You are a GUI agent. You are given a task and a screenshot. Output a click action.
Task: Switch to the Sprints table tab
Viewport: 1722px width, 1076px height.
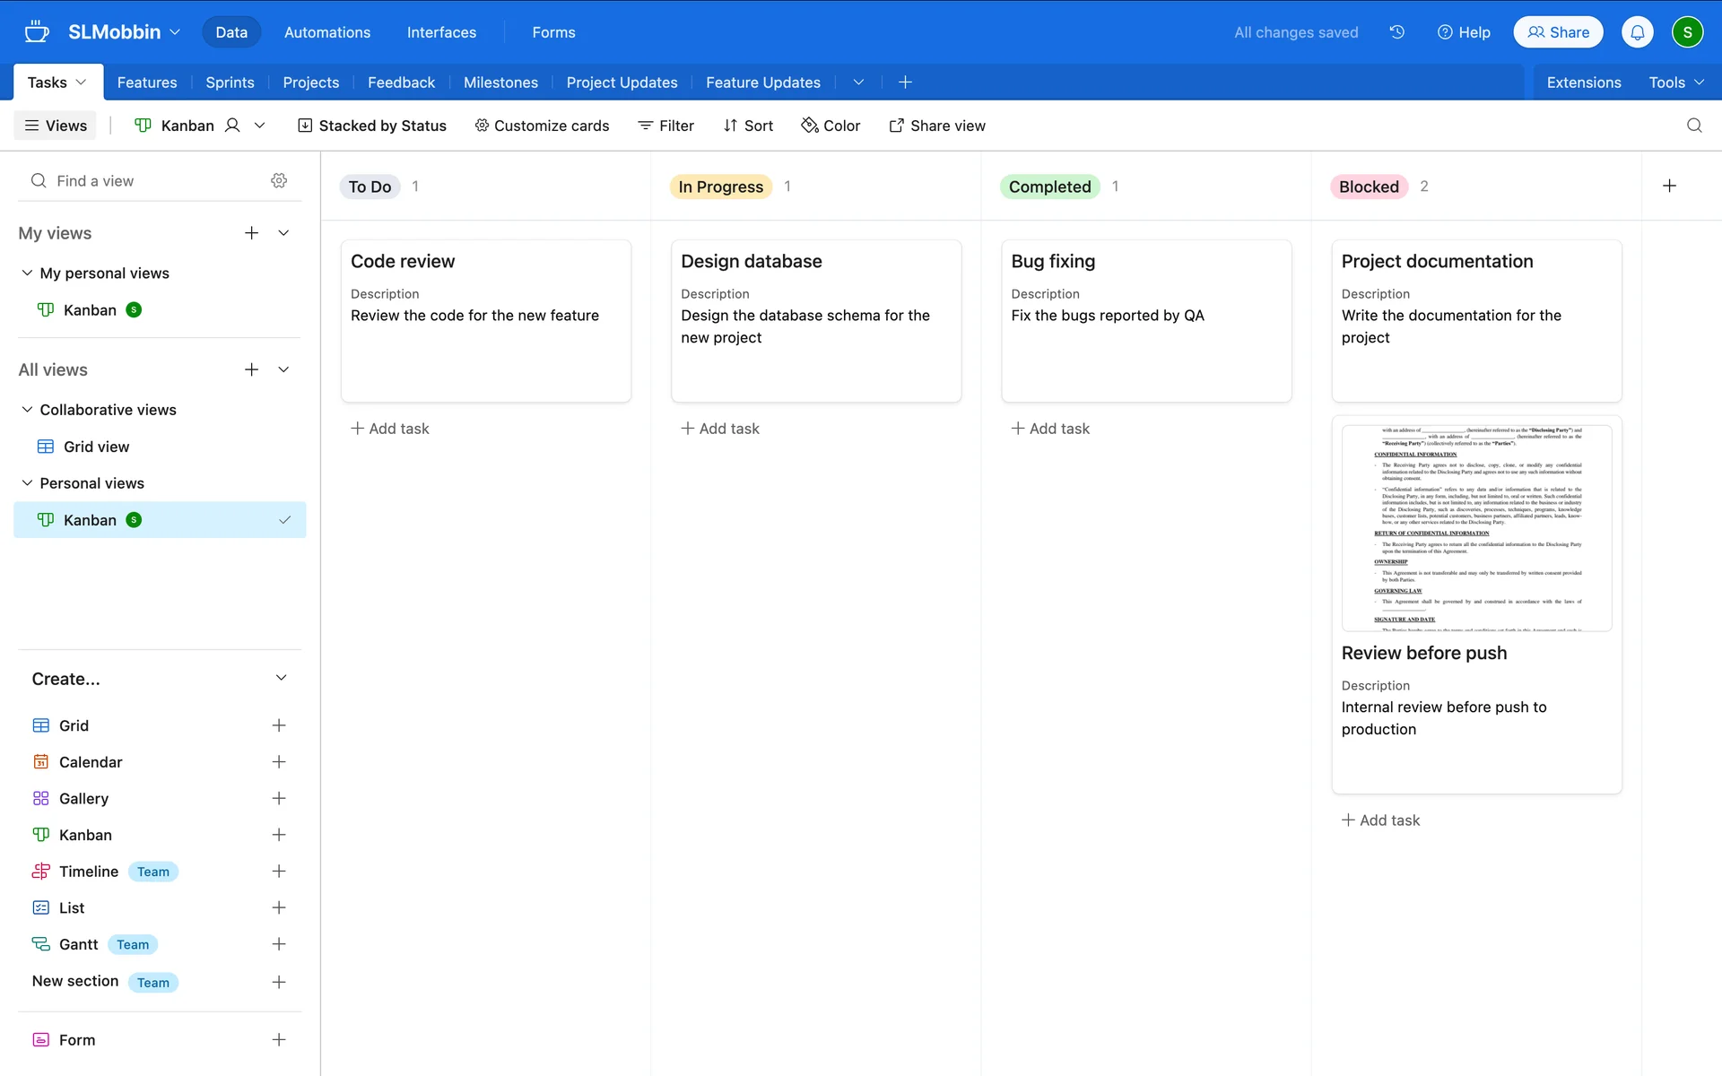tap(230, 82)
